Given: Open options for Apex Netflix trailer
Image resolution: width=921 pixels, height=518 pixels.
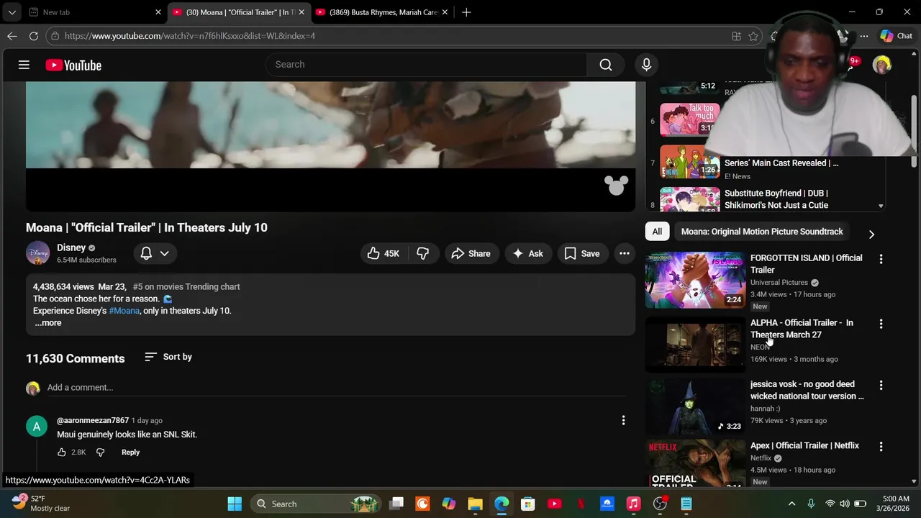Looking at the screenshot, I should coord(881,447).
